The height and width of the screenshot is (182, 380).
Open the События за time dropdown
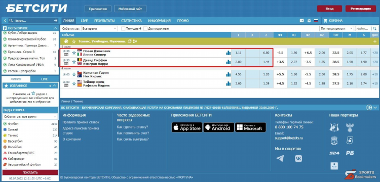(x=99, y=28)
